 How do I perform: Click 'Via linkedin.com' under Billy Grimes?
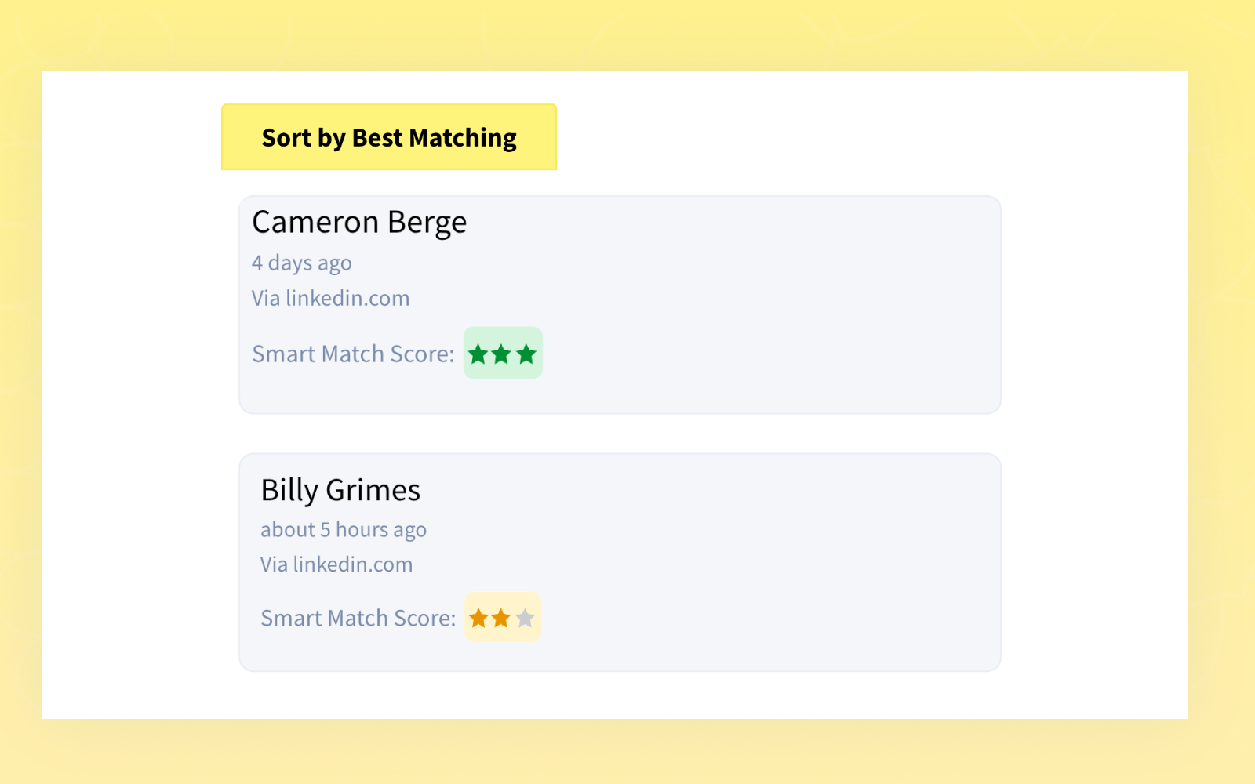pyautogui.click(x=336, y=564)
